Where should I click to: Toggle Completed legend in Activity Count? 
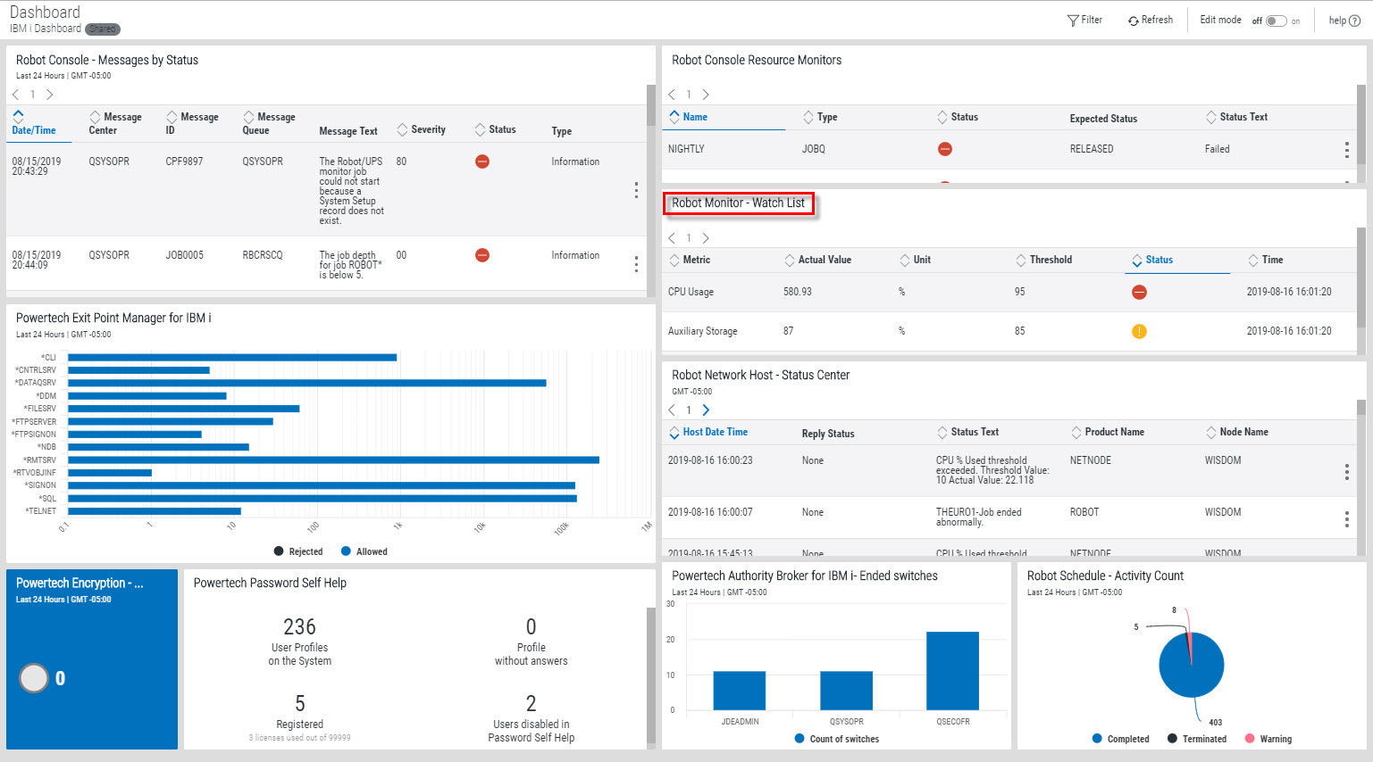click(1120, 739)
